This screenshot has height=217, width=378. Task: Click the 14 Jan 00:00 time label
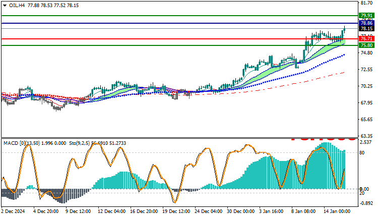[337, 211]
